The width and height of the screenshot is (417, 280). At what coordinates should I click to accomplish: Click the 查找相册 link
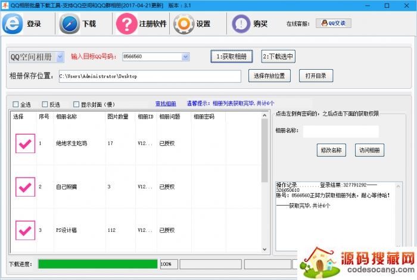[x=166, y=104]
